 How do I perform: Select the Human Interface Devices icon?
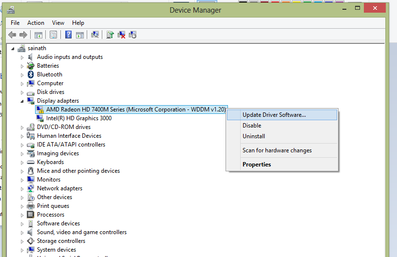coord(31,136)
